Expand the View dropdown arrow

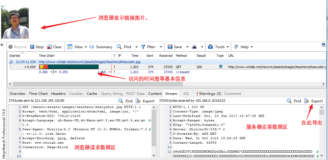86,47
